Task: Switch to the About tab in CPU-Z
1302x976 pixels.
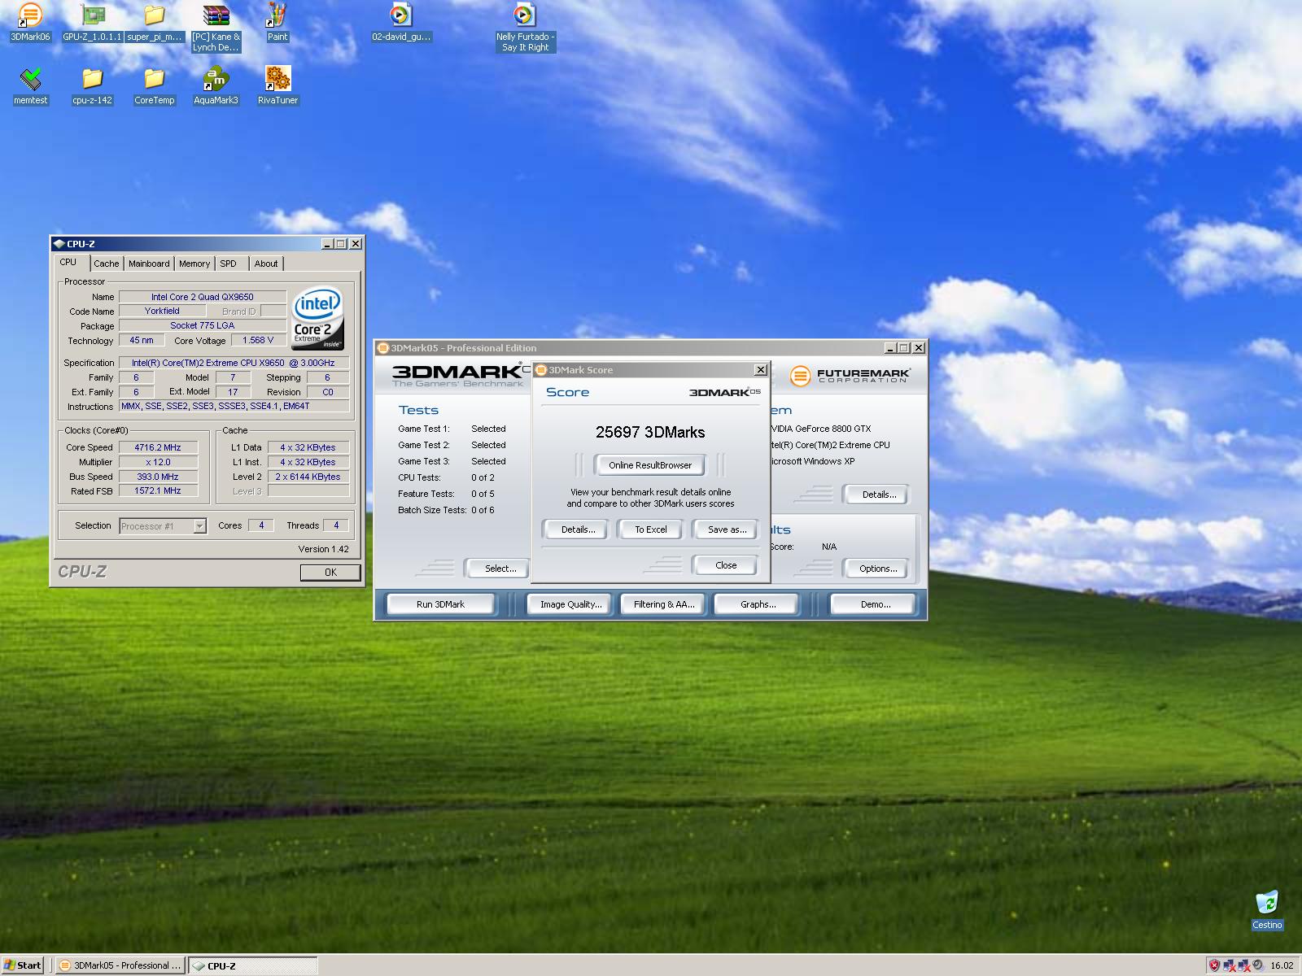Action: (266, 264)
